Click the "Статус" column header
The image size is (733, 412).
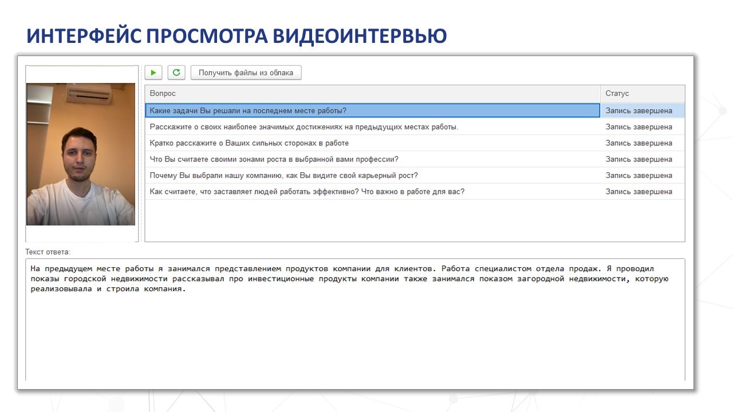pos(616,93)
